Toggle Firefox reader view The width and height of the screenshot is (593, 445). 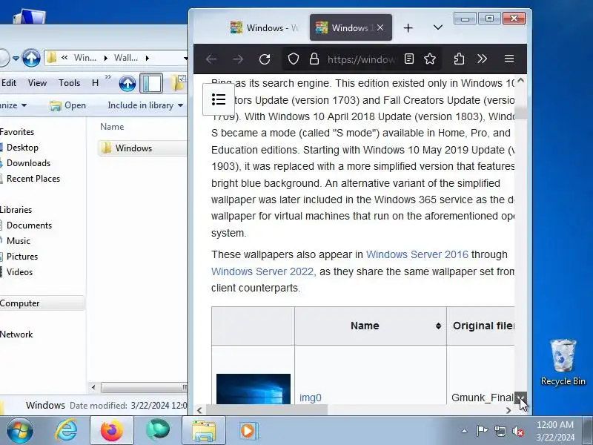coord(409,59)
